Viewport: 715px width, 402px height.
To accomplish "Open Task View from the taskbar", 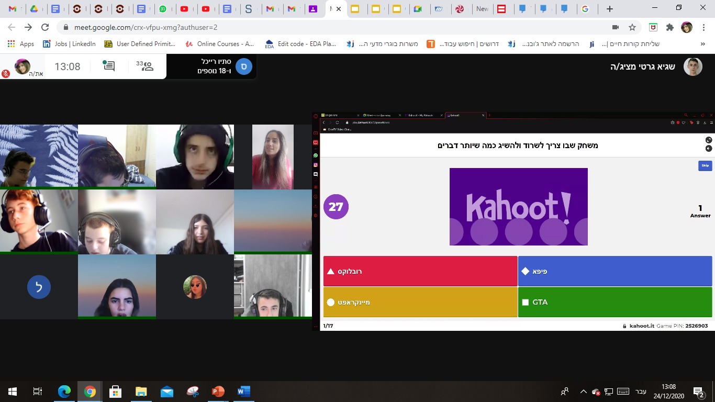I will (38, 392).
